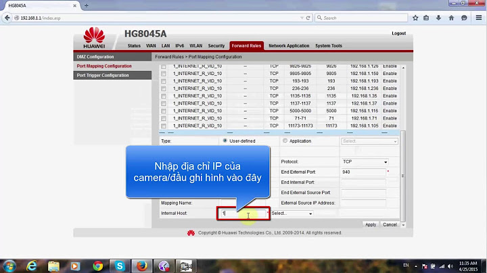
Task: Close the HG8045A browser tab
Action: (74, 5)
